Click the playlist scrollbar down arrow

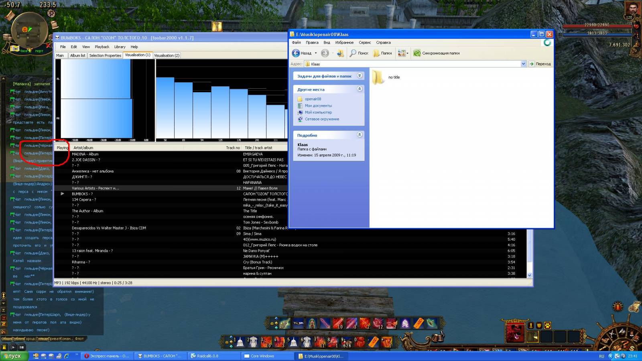[529, 275]
